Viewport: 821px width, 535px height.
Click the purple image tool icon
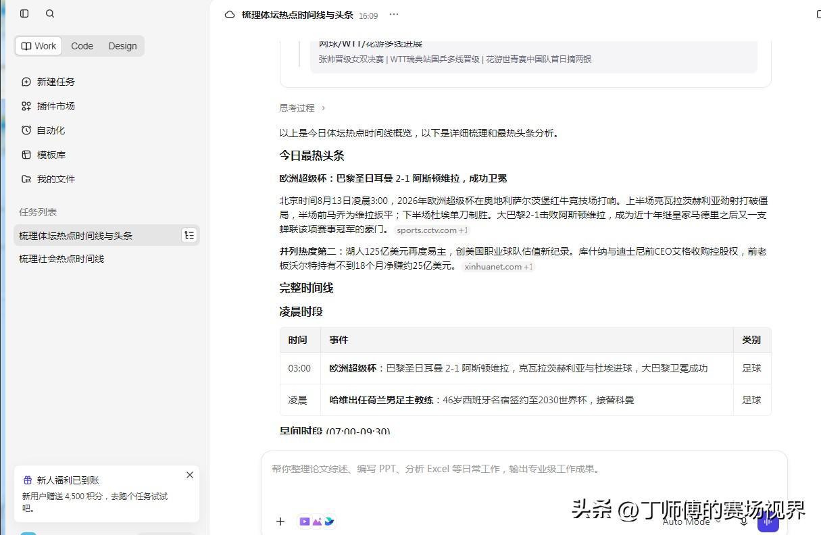(x=317, y=521)
